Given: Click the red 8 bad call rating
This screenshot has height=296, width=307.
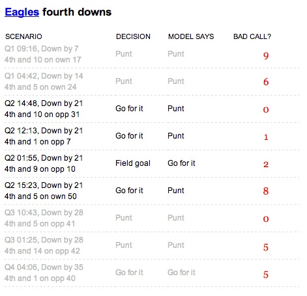Looking at the screenshot, I should (266, 191).
